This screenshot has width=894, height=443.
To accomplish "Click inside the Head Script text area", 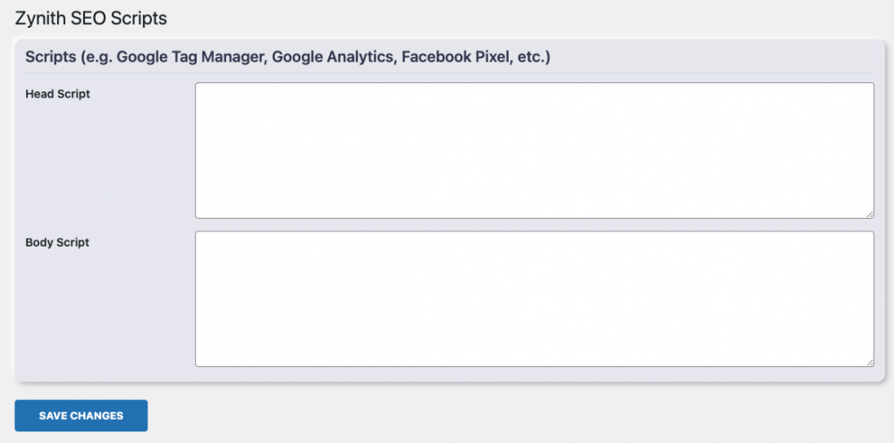I will coord(534,150).
